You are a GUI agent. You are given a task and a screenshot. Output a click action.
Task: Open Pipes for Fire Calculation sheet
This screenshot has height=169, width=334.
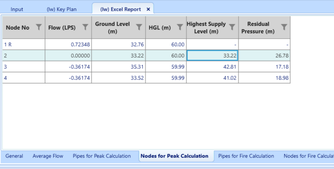click(x=246, y=156)
